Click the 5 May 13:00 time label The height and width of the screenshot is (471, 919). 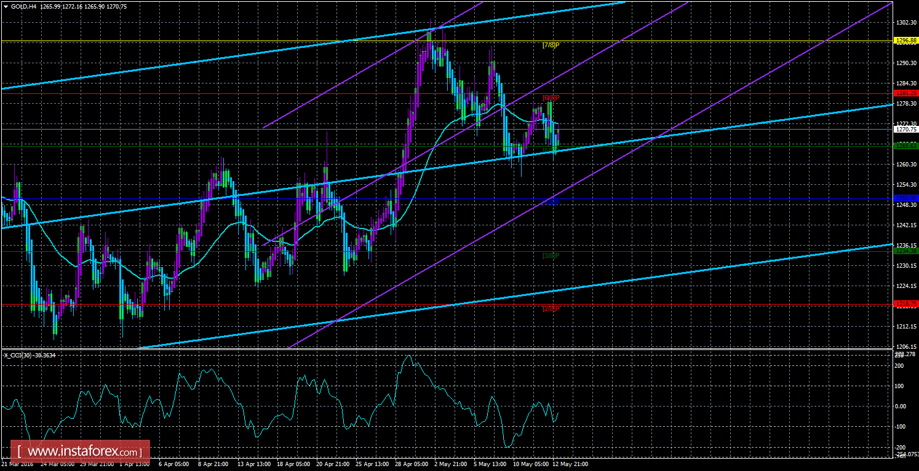click(x=490, y=464)
